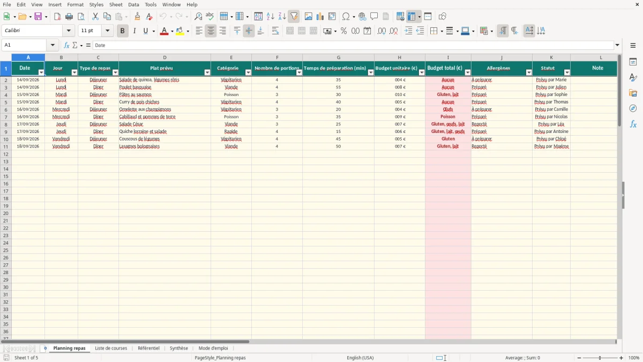Viewport: 643px width, 362px height.
Task: Open the Allergènes column filter dropdown
Action: click(529, 72)
